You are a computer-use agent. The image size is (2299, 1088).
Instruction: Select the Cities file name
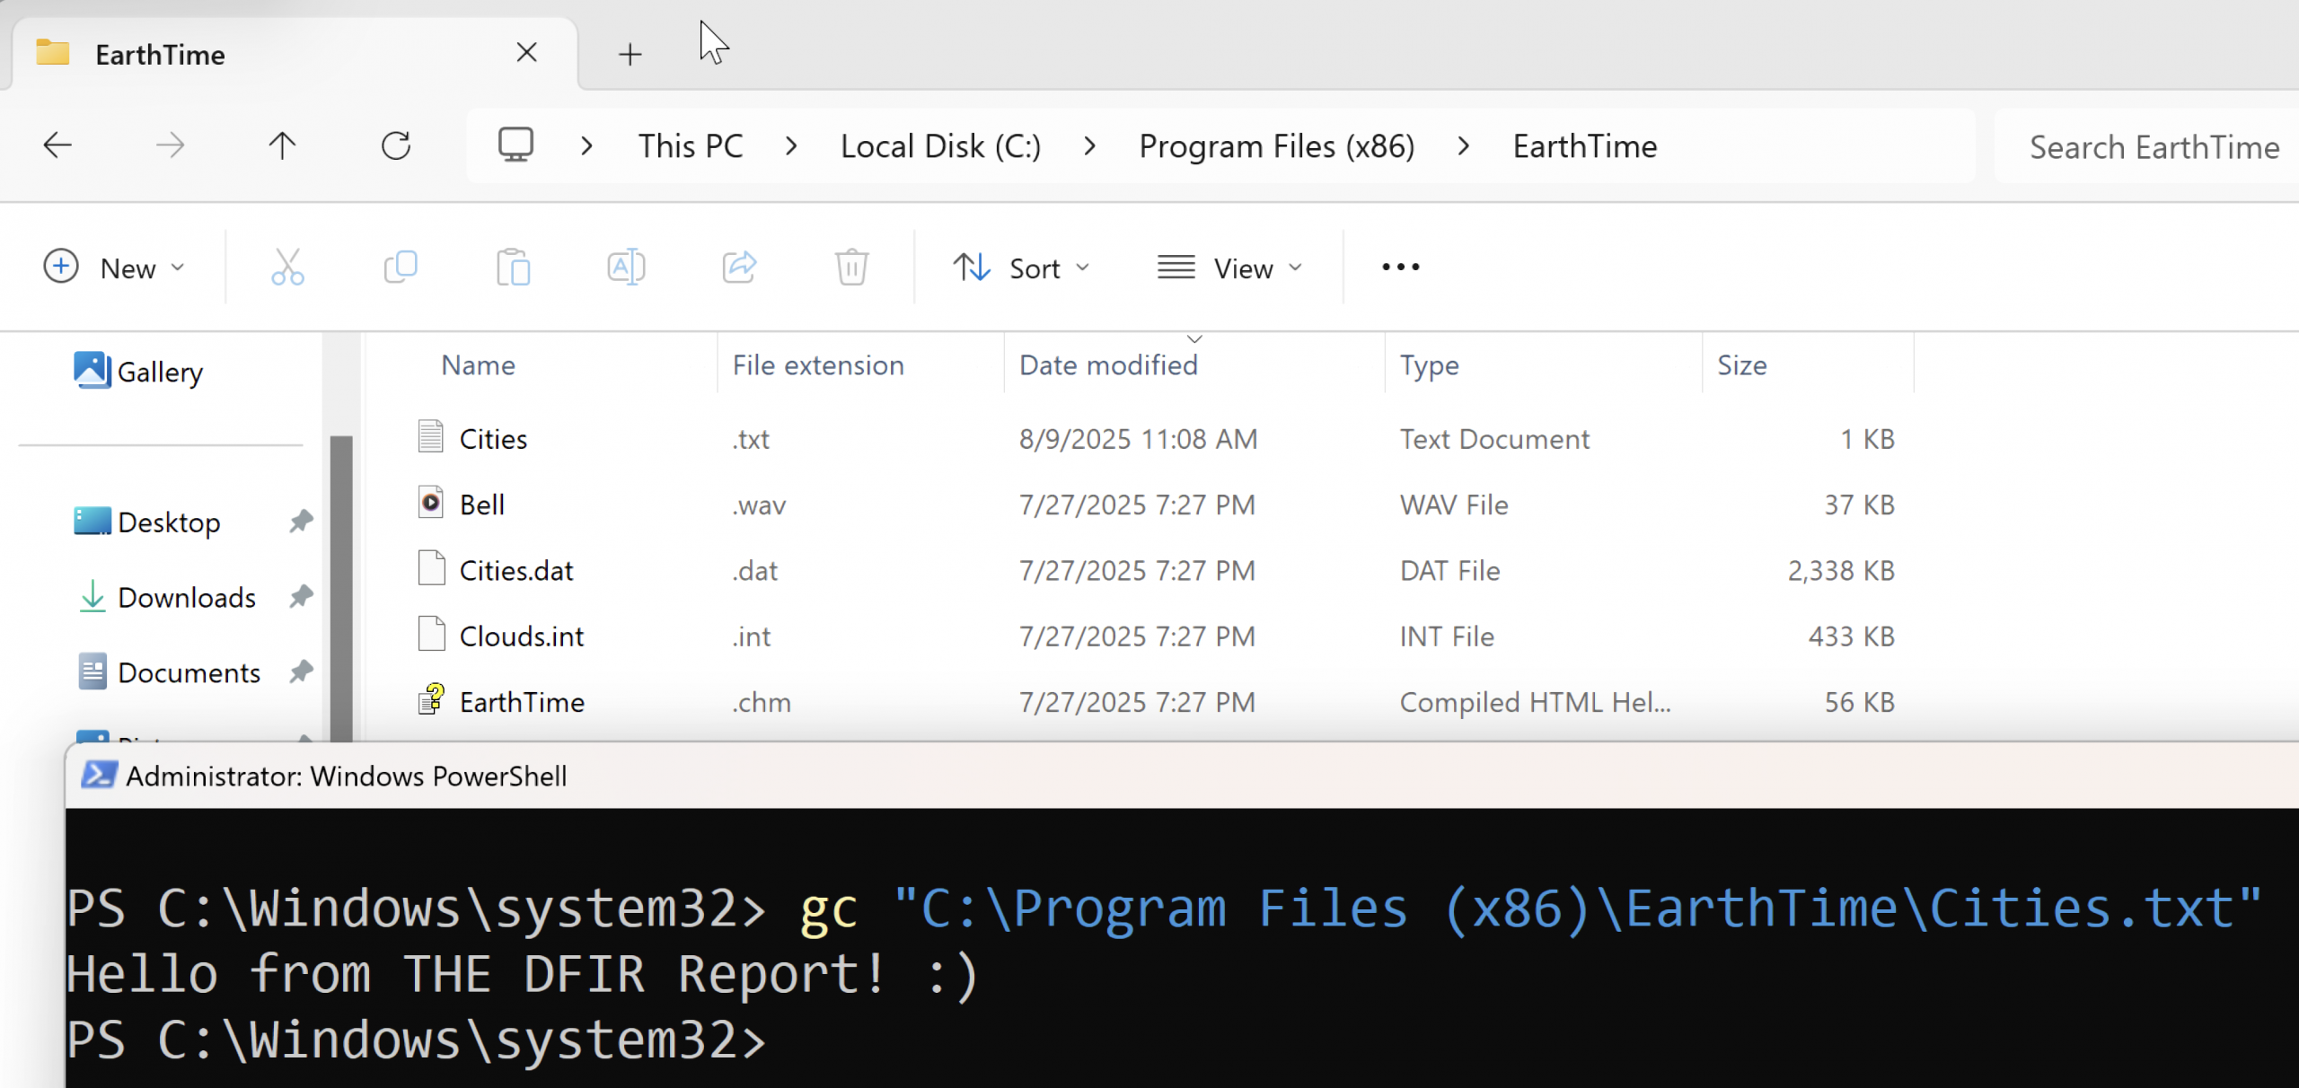click(x=493, y=438)
